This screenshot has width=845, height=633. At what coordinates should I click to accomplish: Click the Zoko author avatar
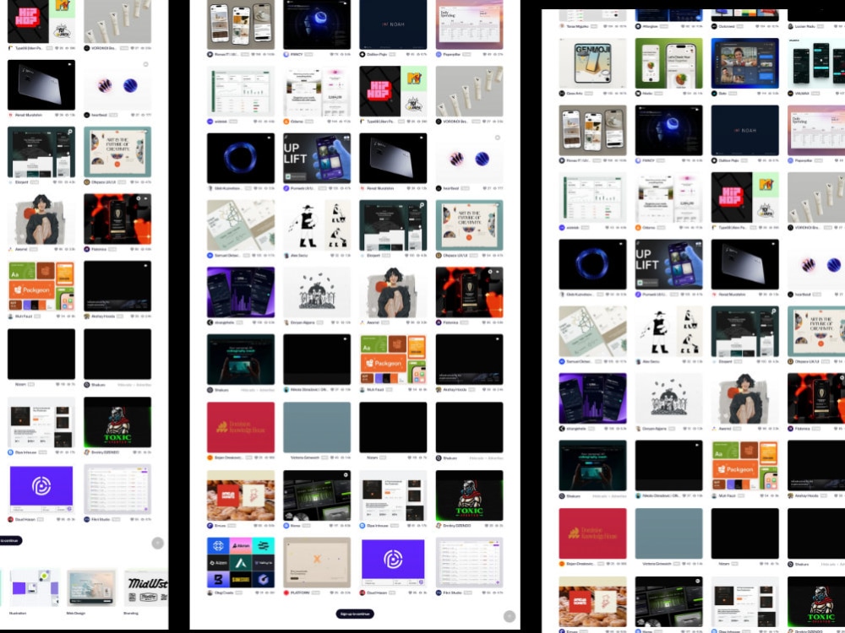[715, 94]
